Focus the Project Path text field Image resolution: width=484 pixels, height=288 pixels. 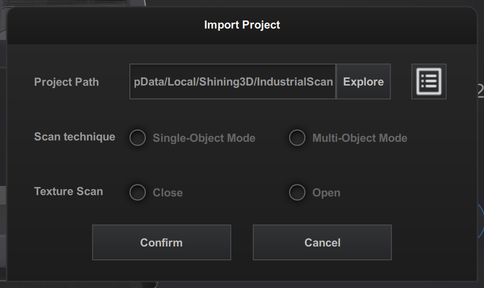click(x=233, y=82)
